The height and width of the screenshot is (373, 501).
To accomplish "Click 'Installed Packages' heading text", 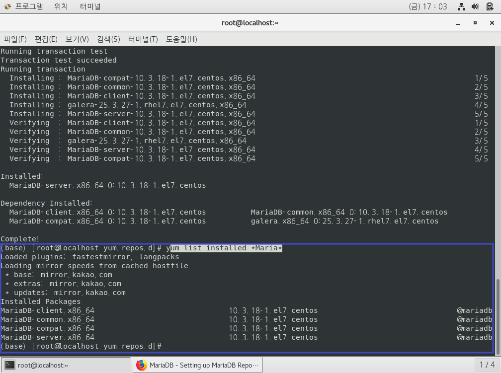I will [x=41, y=301].
